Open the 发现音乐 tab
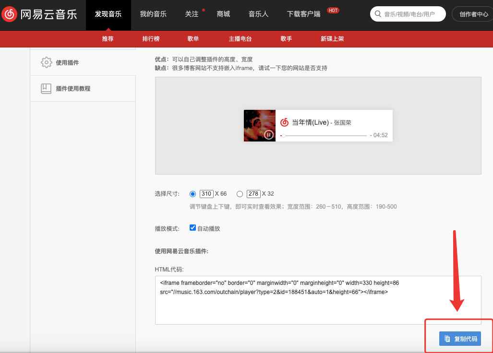Image resolution: width=493 pixels, height=353 pixels. coord(108,14)
